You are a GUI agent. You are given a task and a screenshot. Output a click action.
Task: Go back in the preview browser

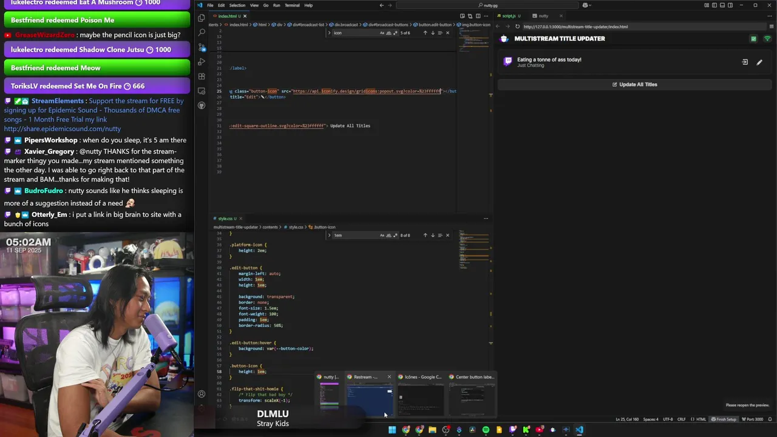click(498, 27)
